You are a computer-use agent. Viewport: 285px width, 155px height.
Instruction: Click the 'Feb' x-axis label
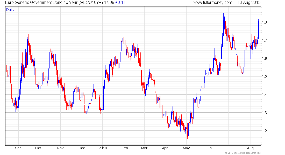point(125,148)
